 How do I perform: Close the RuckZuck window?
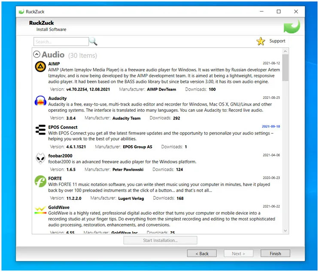pos(296,12)
